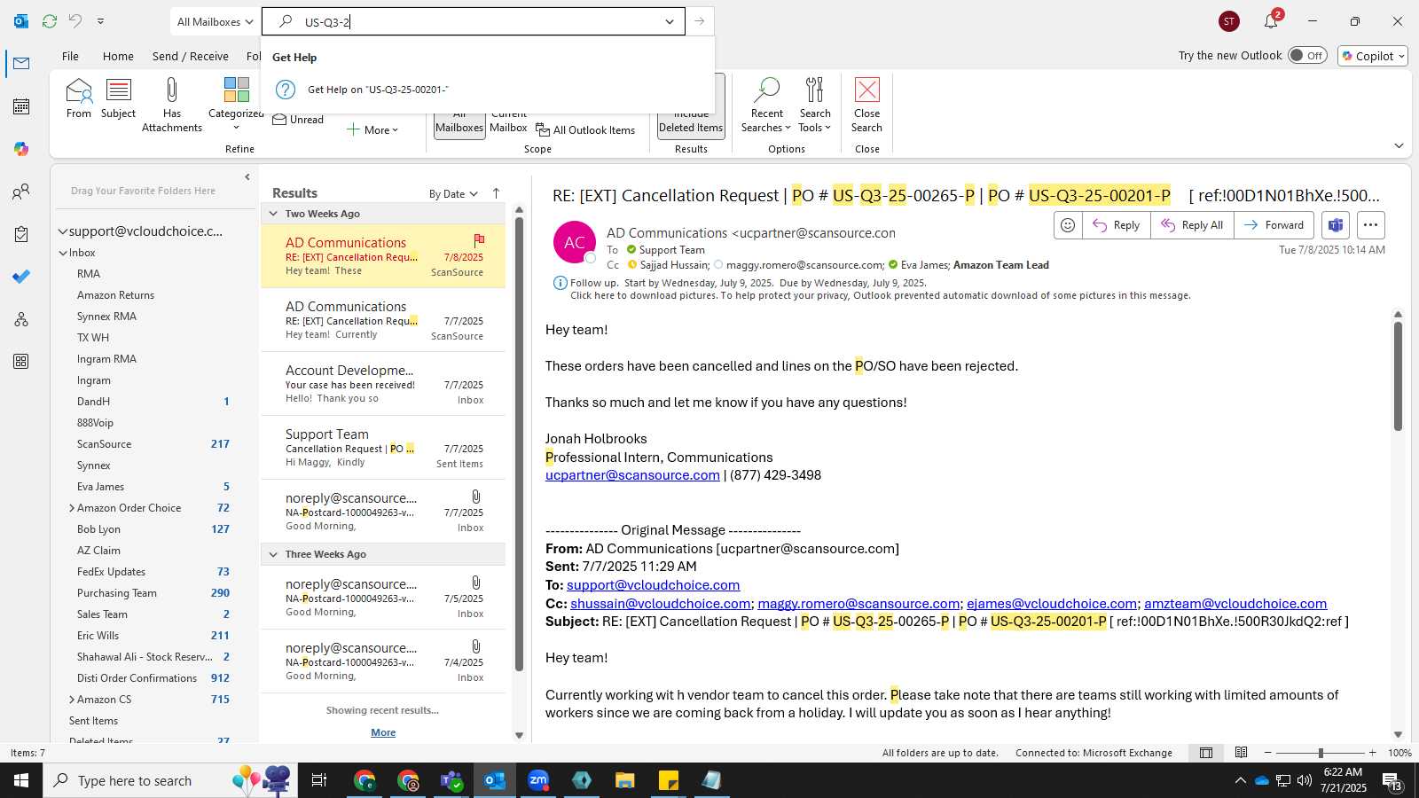This screenshot has width=1419, height=798.
Task: Select the ScanSource folder
Action: [104, 444]
